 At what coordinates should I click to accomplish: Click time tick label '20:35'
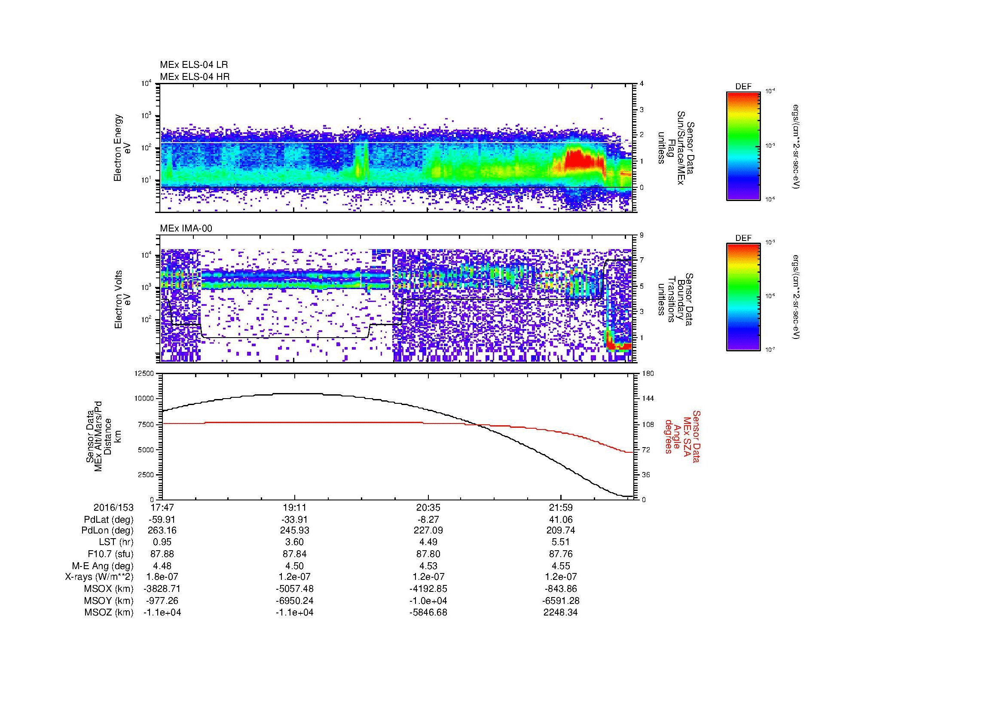click(428, 507)
